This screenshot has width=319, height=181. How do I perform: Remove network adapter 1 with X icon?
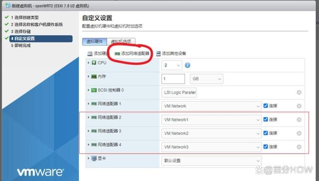click(x=299, y=106)
